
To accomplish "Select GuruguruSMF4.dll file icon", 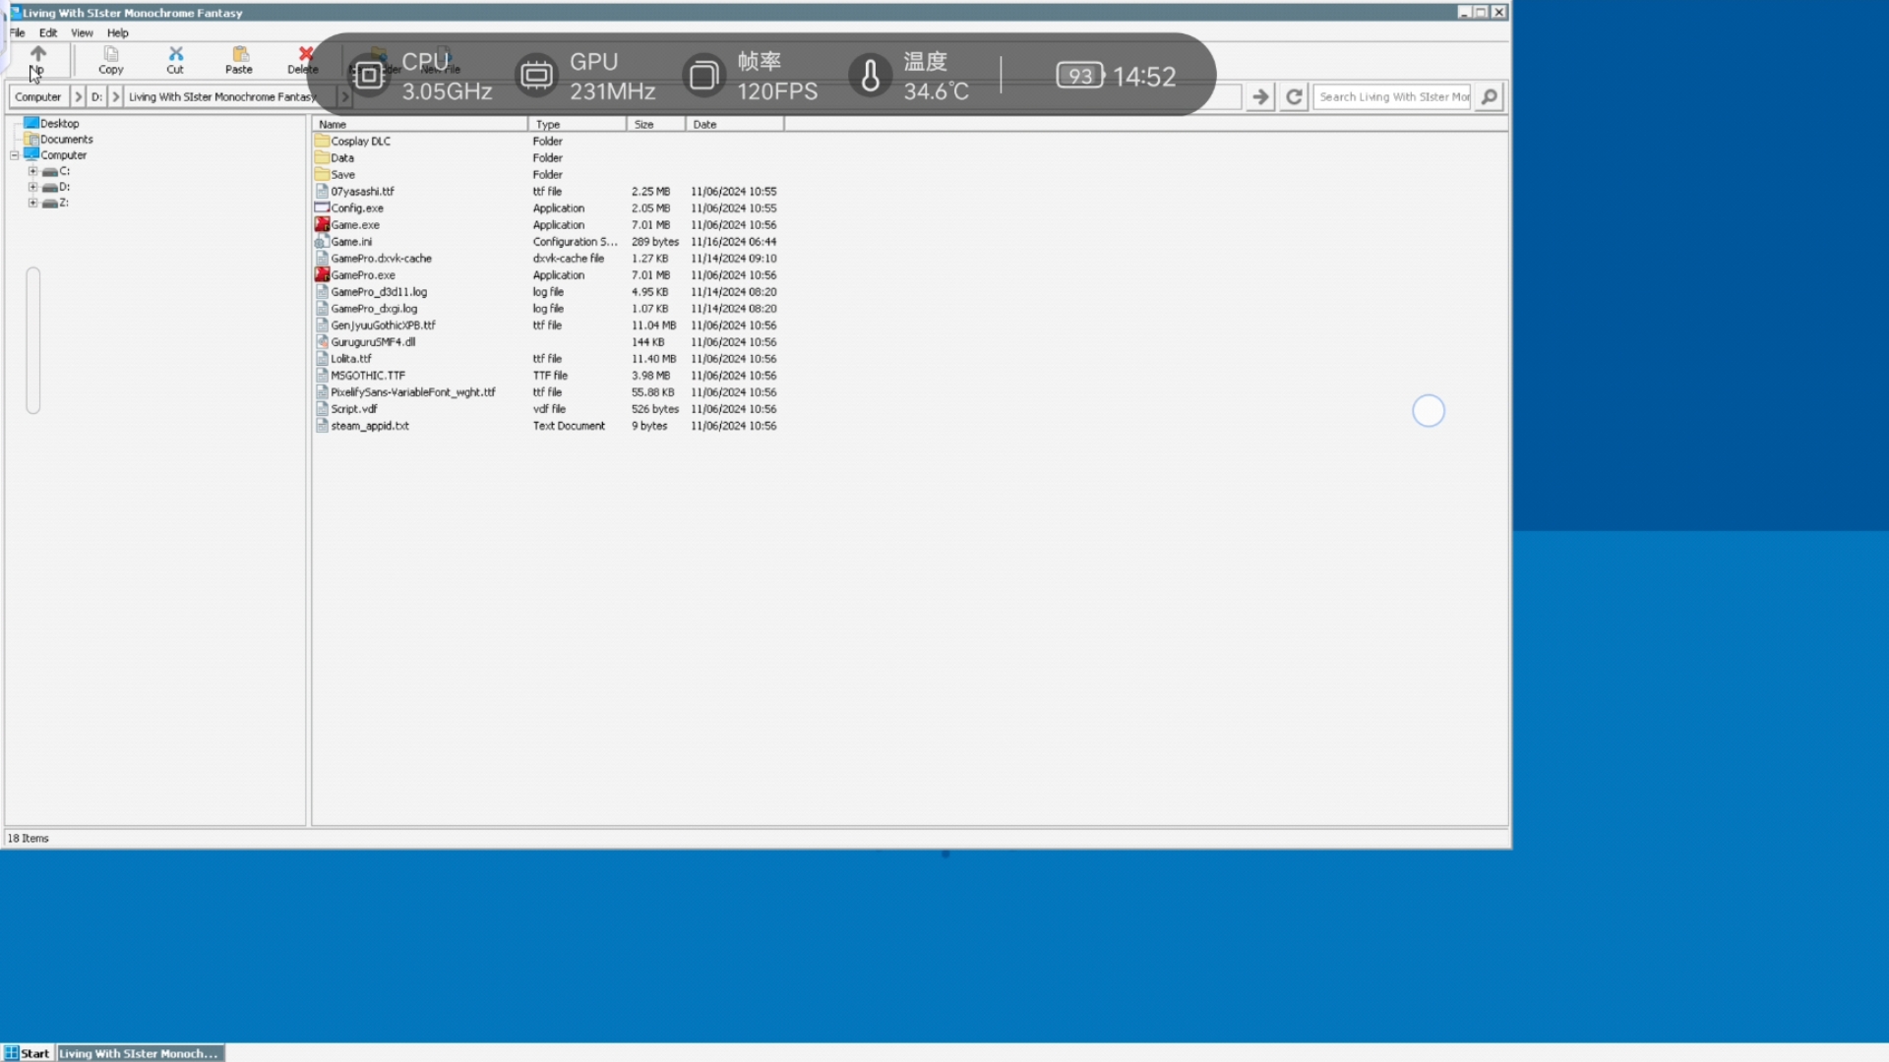I will point(322,341).
